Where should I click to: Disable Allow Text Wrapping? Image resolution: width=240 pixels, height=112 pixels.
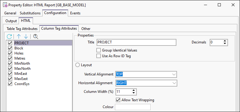click(x=118, y=100)
